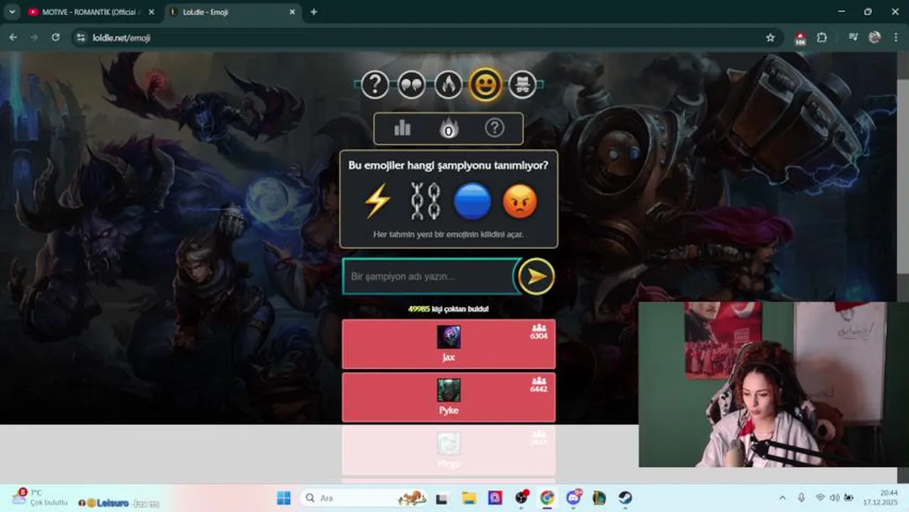Open Steam from the taskbar
Image resolution: width=909 pixels, height=512 pixels.
click(x=625, y=498)
